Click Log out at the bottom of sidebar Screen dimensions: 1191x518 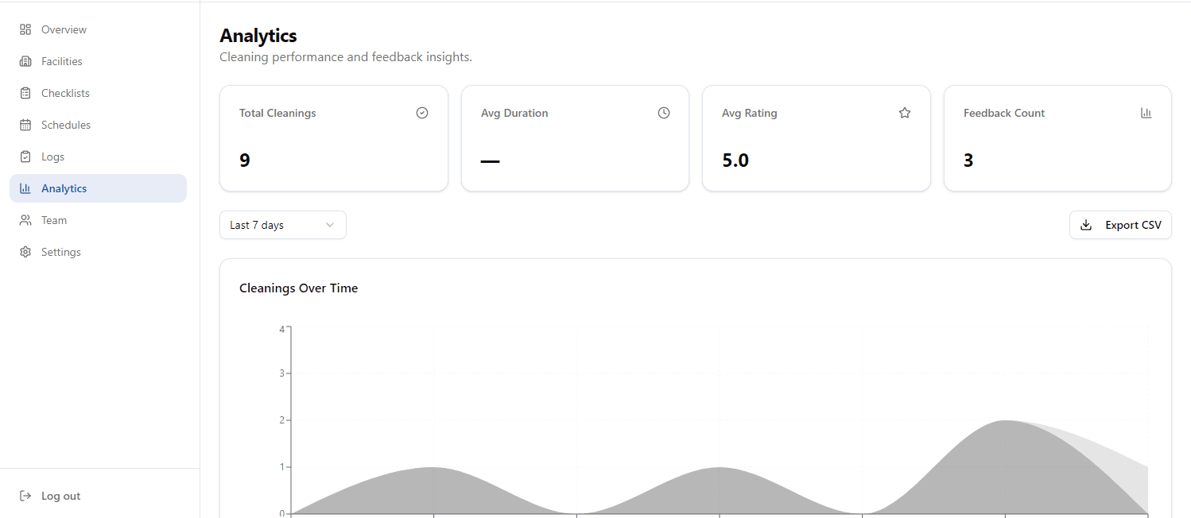pyautogui.click(x=60, y=495)
